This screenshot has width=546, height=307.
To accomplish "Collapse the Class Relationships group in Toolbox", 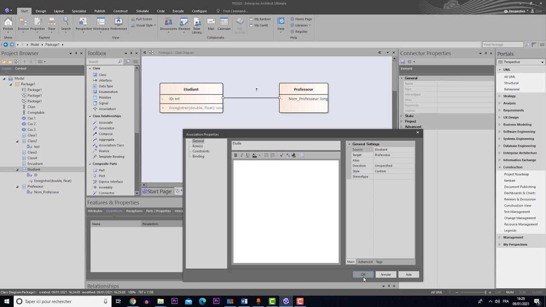I will pos(90,116).
